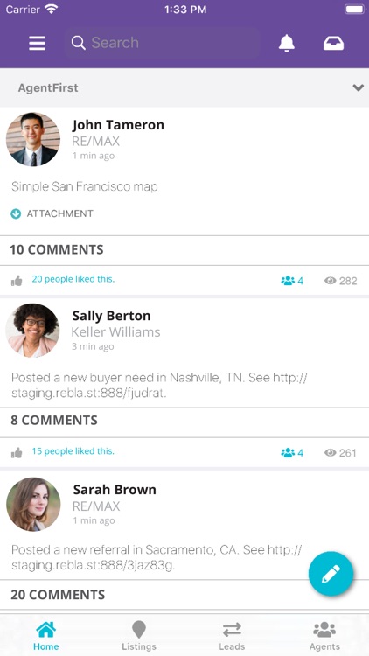Open the '20 people liked this' link
The height and width of the screenshot is (656, 369).
pyautogui.click(x=73, y=279)
